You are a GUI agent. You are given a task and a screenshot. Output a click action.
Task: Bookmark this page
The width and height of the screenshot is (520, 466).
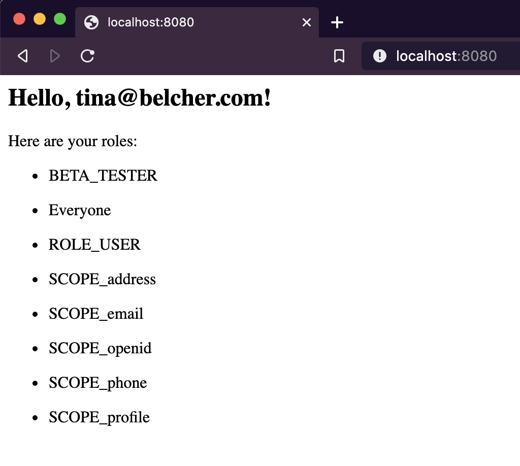339,56
